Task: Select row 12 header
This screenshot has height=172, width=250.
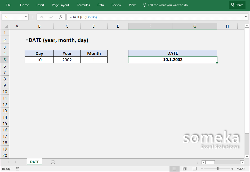Action: 5,104
